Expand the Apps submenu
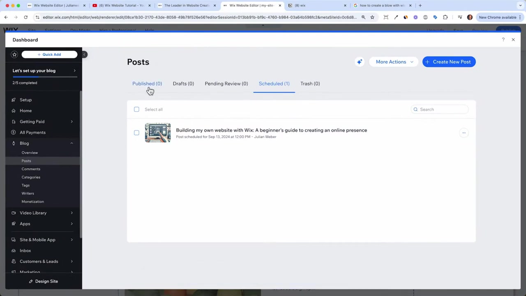Screen dimensions: 526x296 (72, 224)
